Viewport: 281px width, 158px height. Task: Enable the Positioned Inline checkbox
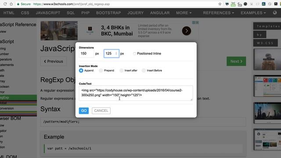tap(134, 54)
